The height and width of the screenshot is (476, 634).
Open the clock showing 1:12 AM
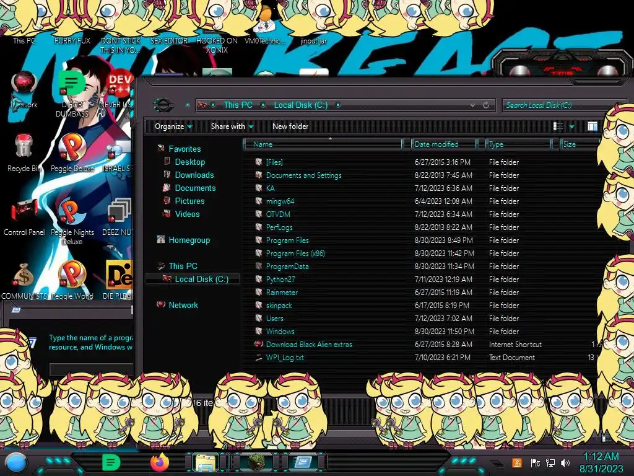601,462
